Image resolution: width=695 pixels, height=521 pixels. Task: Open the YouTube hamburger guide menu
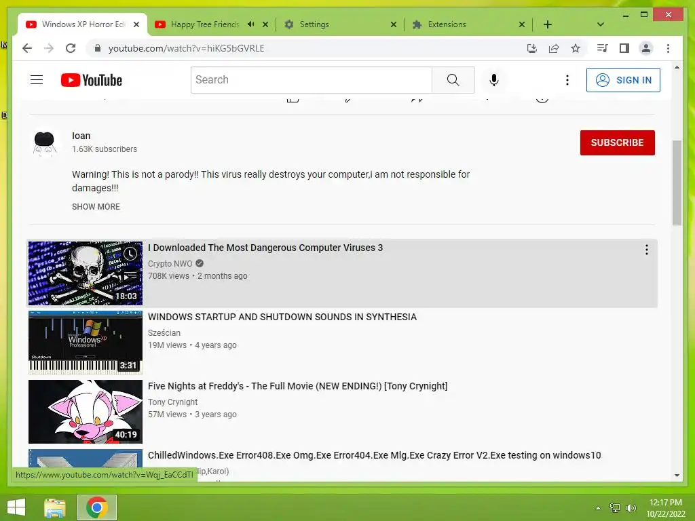37,80
